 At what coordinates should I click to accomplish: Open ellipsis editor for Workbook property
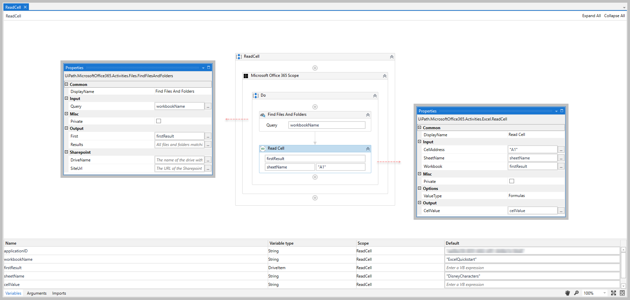561,166
